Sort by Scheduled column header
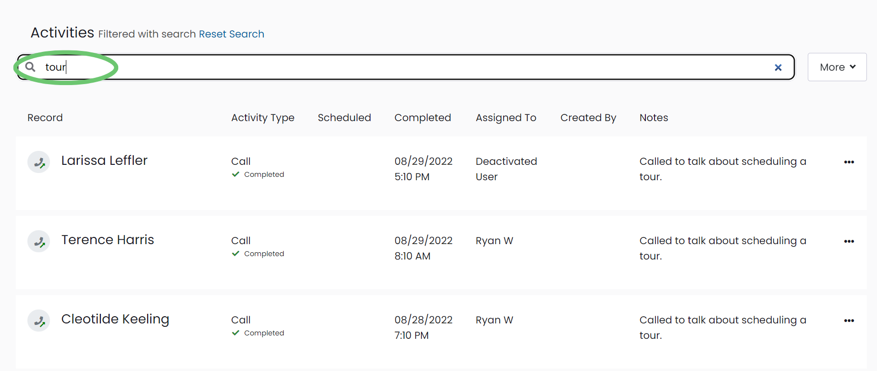The width and height of the screenshot is (877, 371). (345, 118)
